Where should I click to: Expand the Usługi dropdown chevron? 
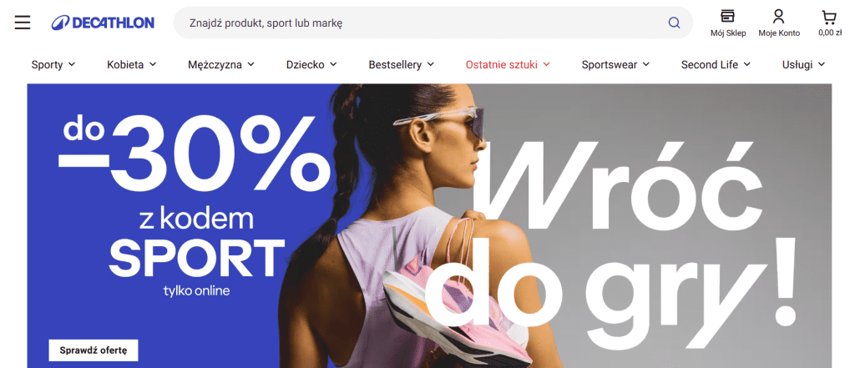point(822,64)
